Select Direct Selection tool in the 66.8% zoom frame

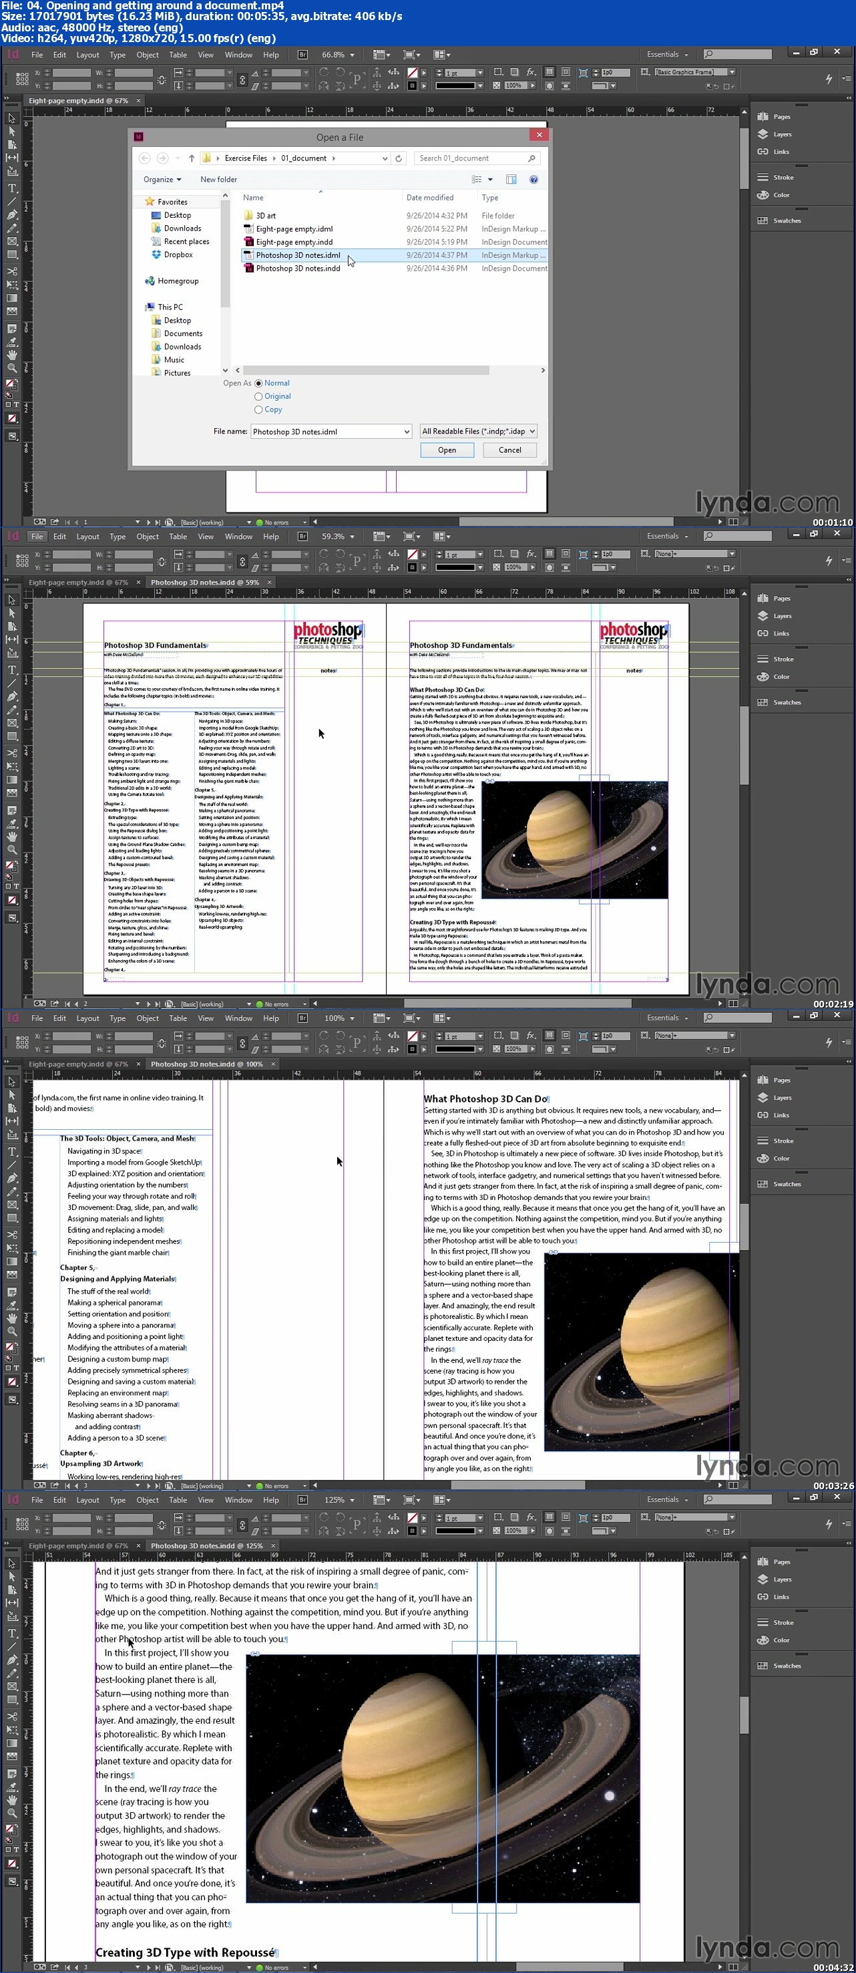click(x=12, y=131)
